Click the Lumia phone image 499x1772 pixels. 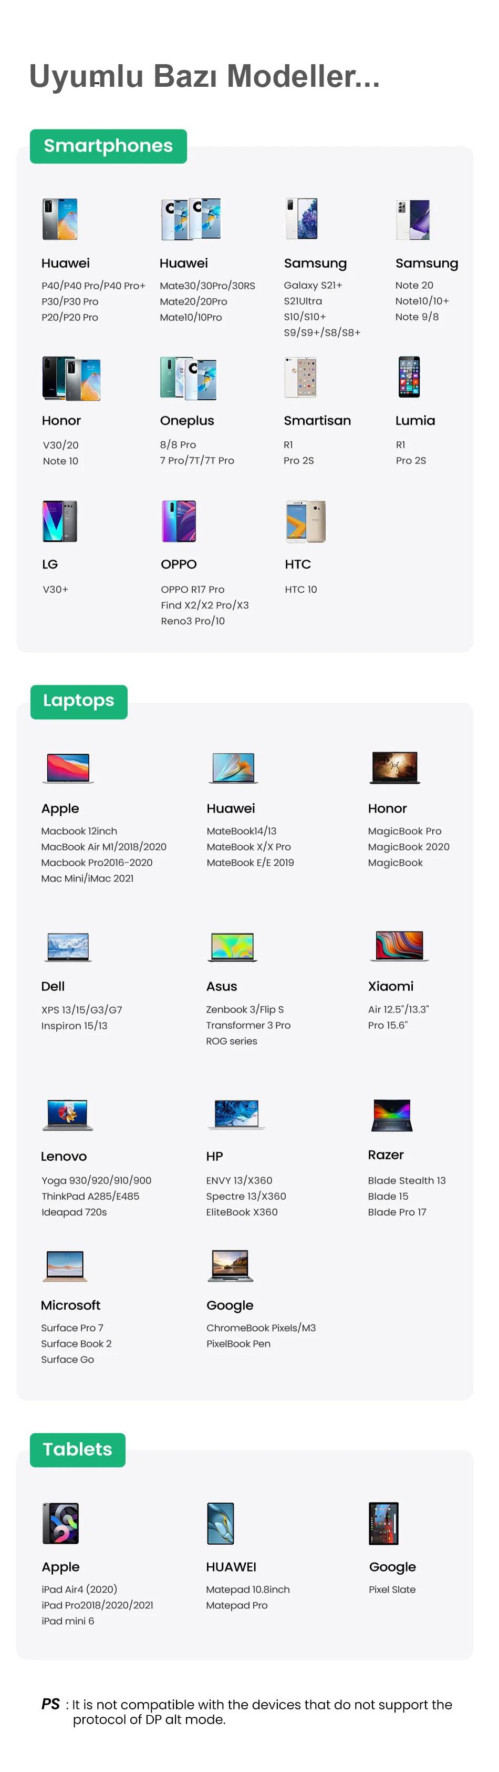click(409, 377)
